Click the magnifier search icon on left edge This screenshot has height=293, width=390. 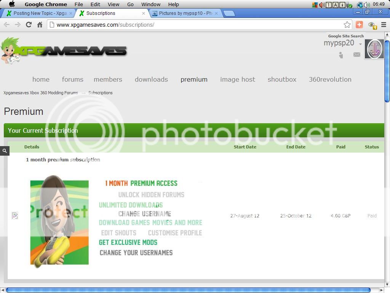click(x=5, y=151)
